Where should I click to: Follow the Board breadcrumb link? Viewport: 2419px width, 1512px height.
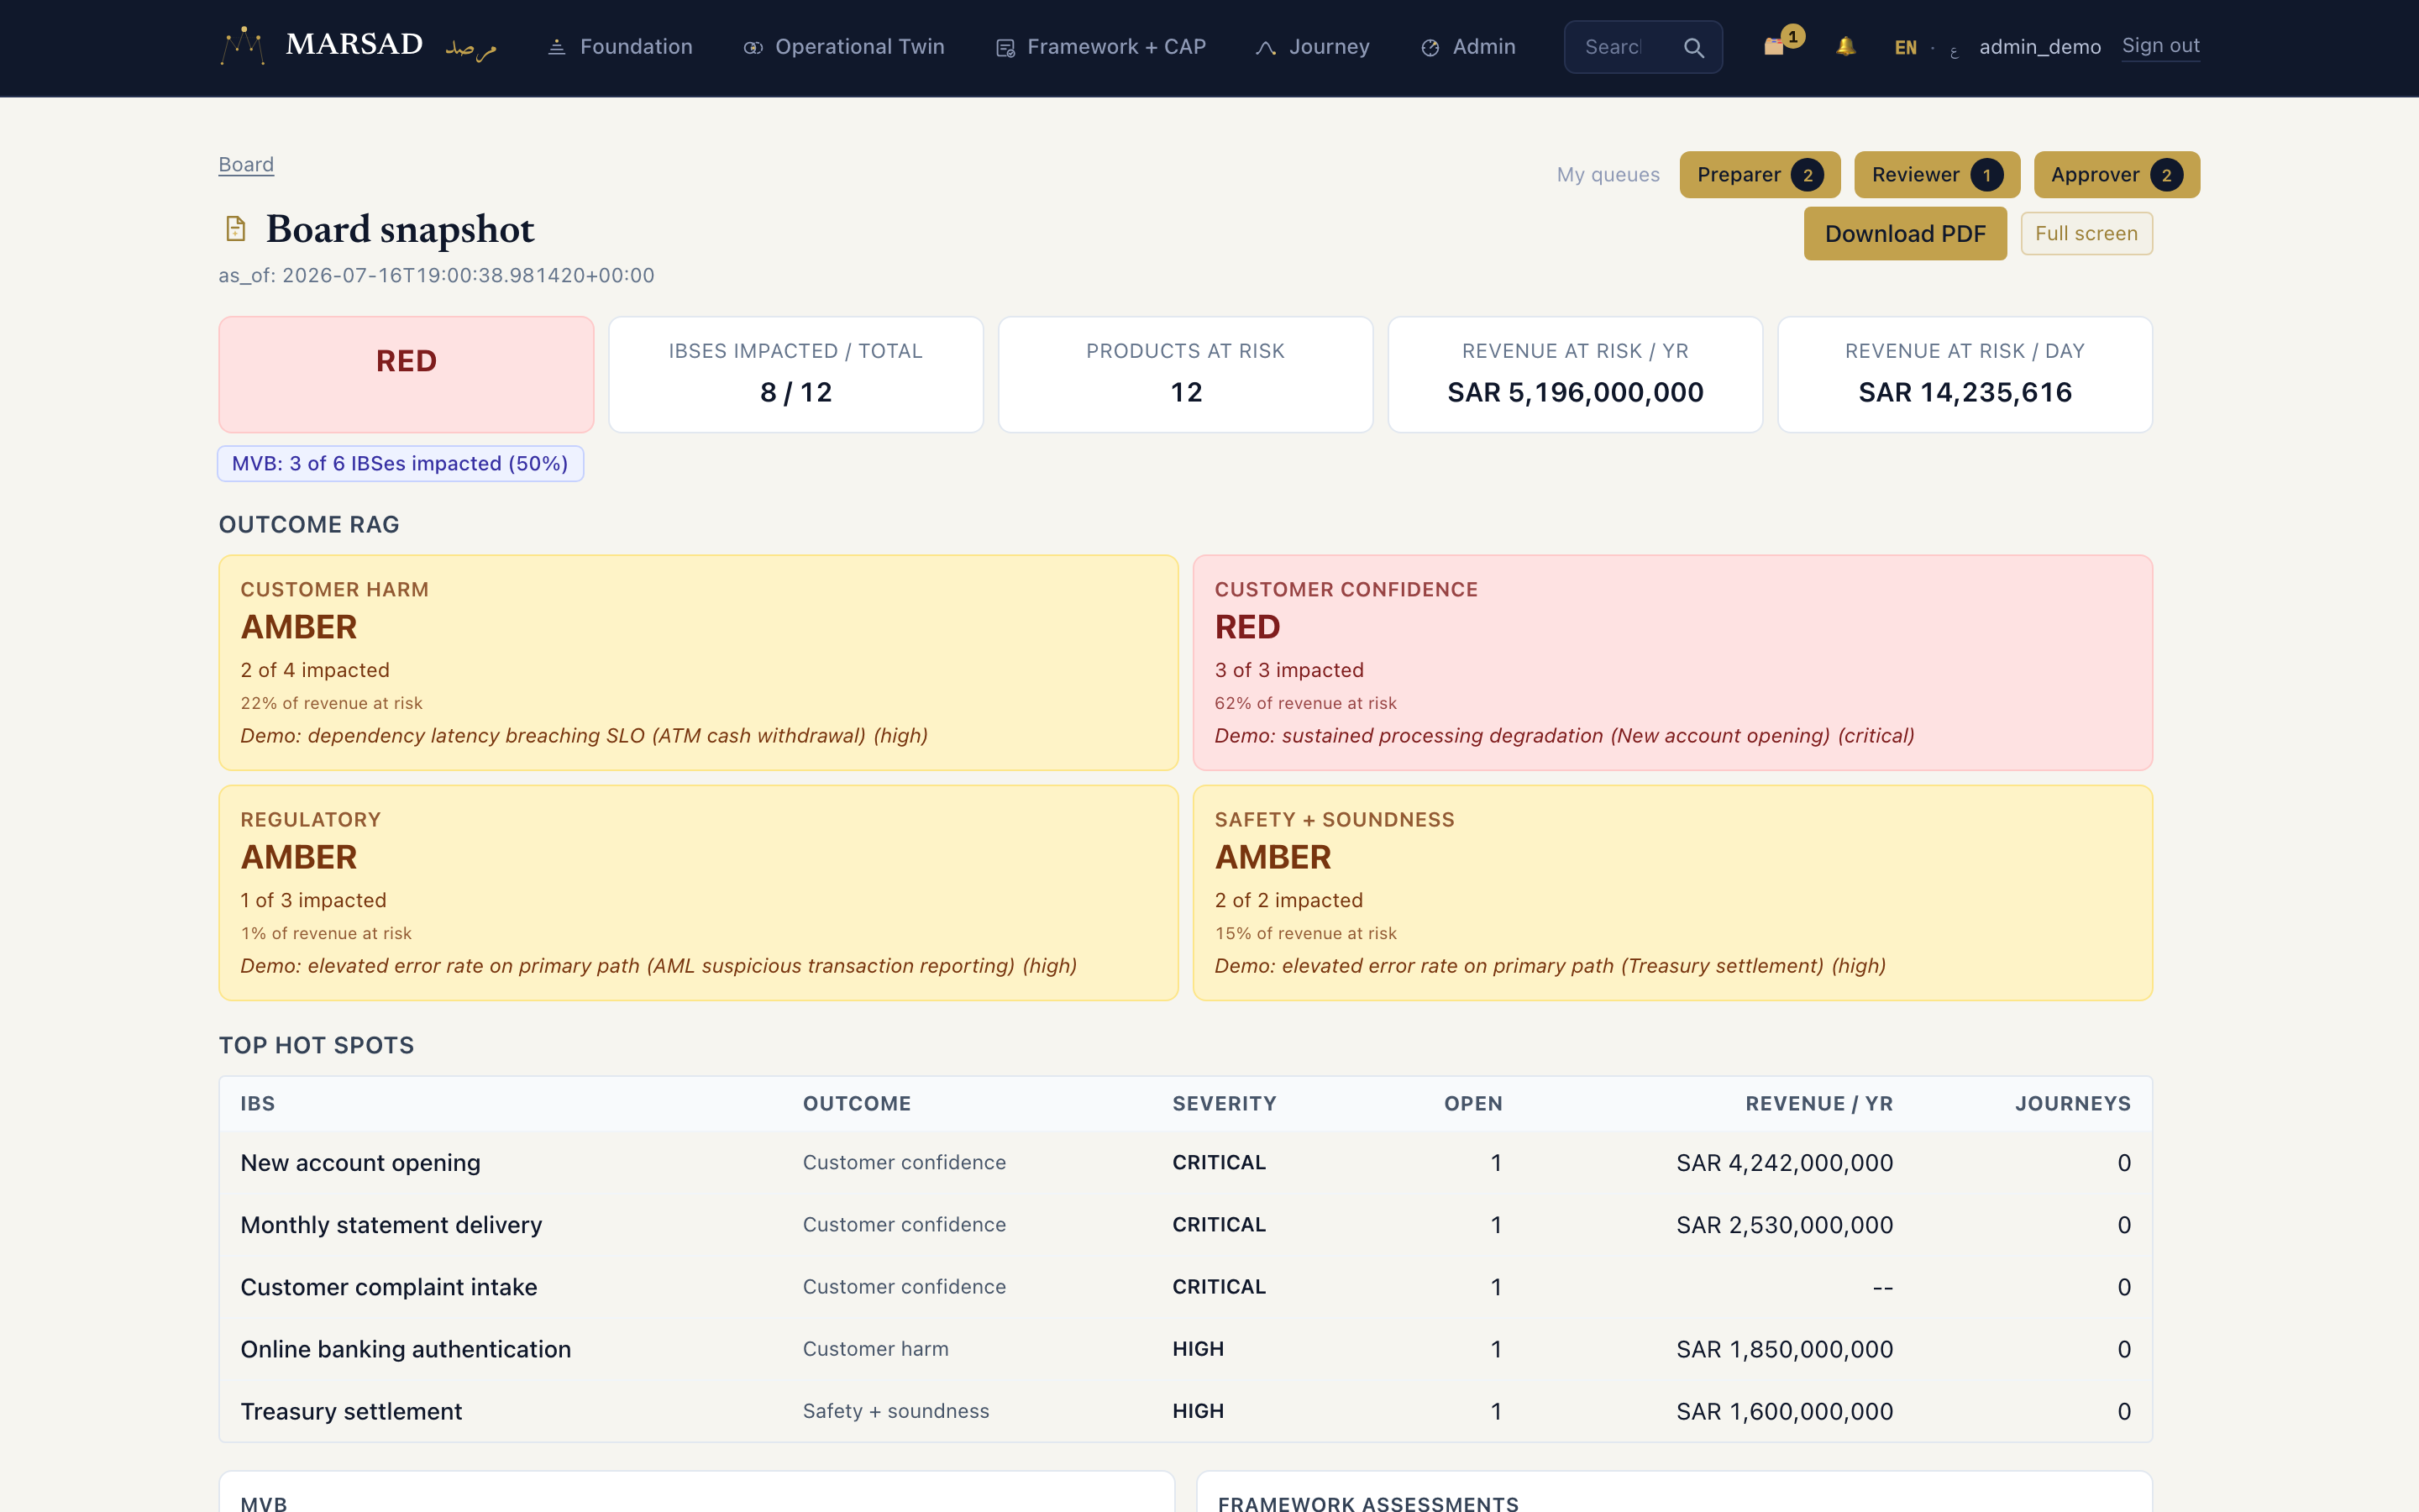(x=246, y=165)
